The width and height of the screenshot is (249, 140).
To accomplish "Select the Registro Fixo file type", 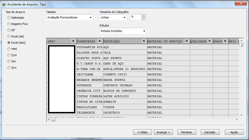I will point(17,24).
